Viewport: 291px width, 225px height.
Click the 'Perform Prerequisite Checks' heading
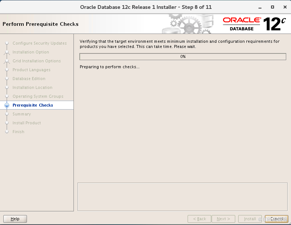pyautogui.click(x=41, y=24)
